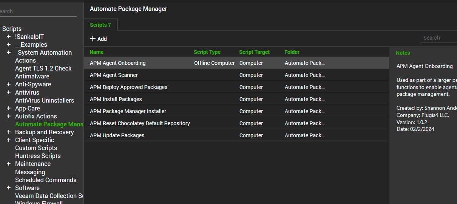This screenshot has width=457, height=204.
Task: Select APM Package Manager Installer script
Action: tap(236, 111)
